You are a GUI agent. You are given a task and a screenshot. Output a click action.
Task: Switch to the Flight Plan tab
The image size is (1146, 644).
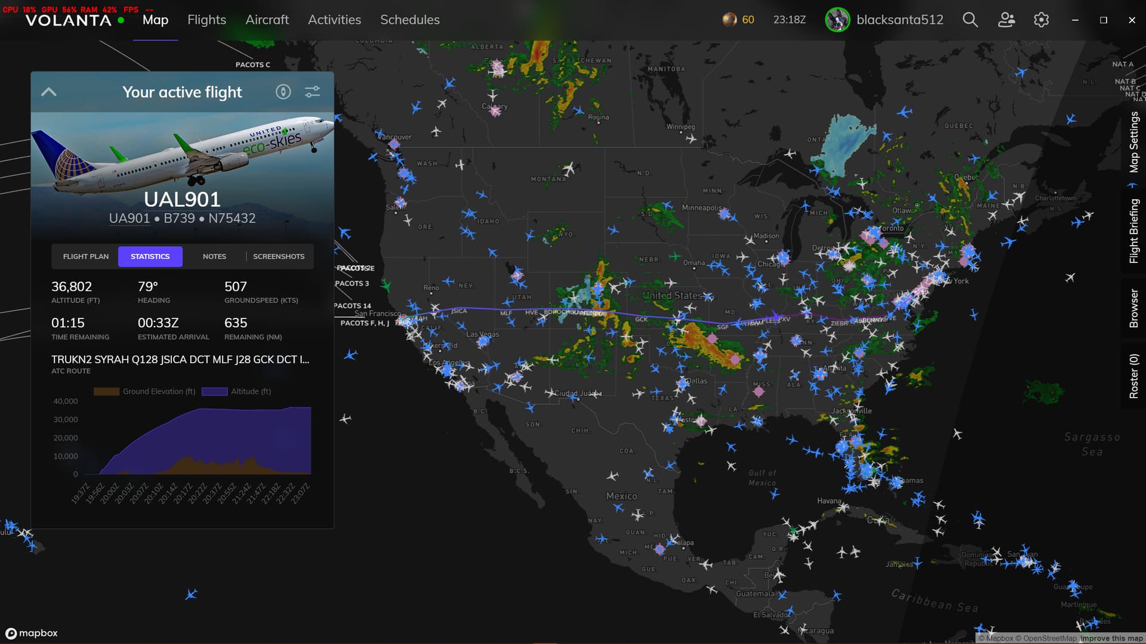point(86,256)
